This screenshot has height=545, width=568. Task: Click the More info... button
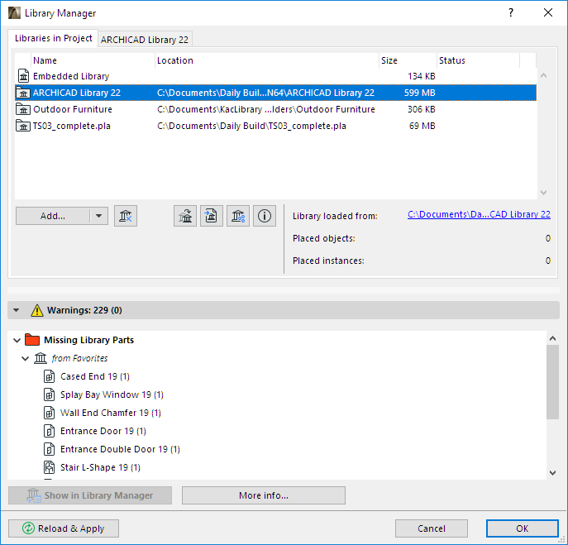(x=264, y=495)
